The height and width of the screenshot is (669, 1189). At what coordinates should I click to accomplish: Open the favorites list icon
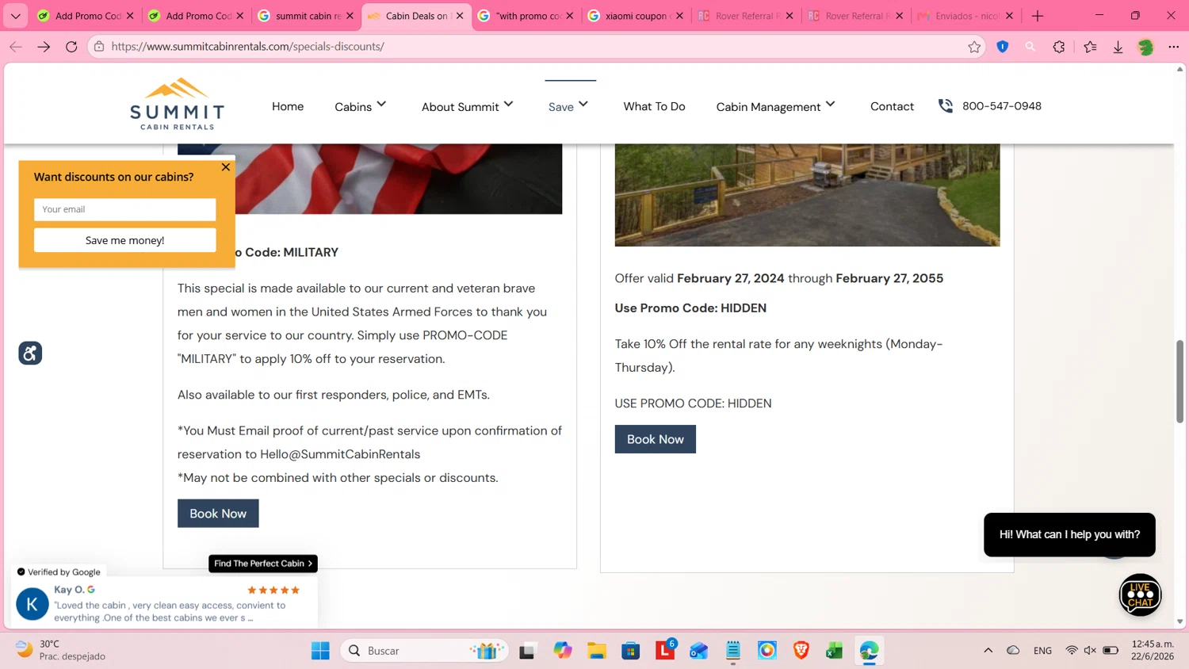(1091, 47)
